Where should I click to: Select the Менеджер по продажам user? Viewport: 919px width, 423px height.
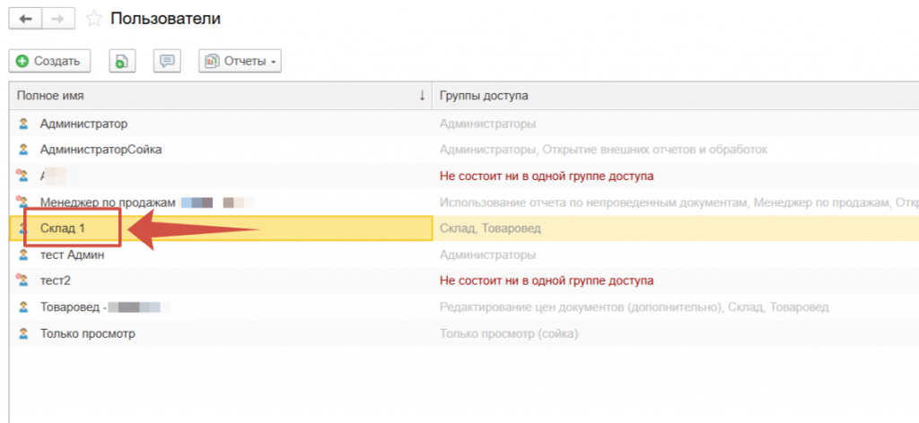tap(108, 203)
